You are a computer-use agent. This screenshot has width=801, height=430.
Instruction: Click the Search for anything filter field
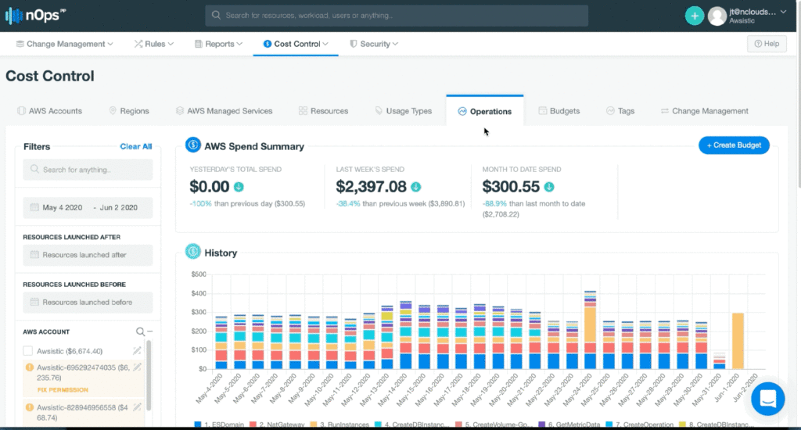88,170
